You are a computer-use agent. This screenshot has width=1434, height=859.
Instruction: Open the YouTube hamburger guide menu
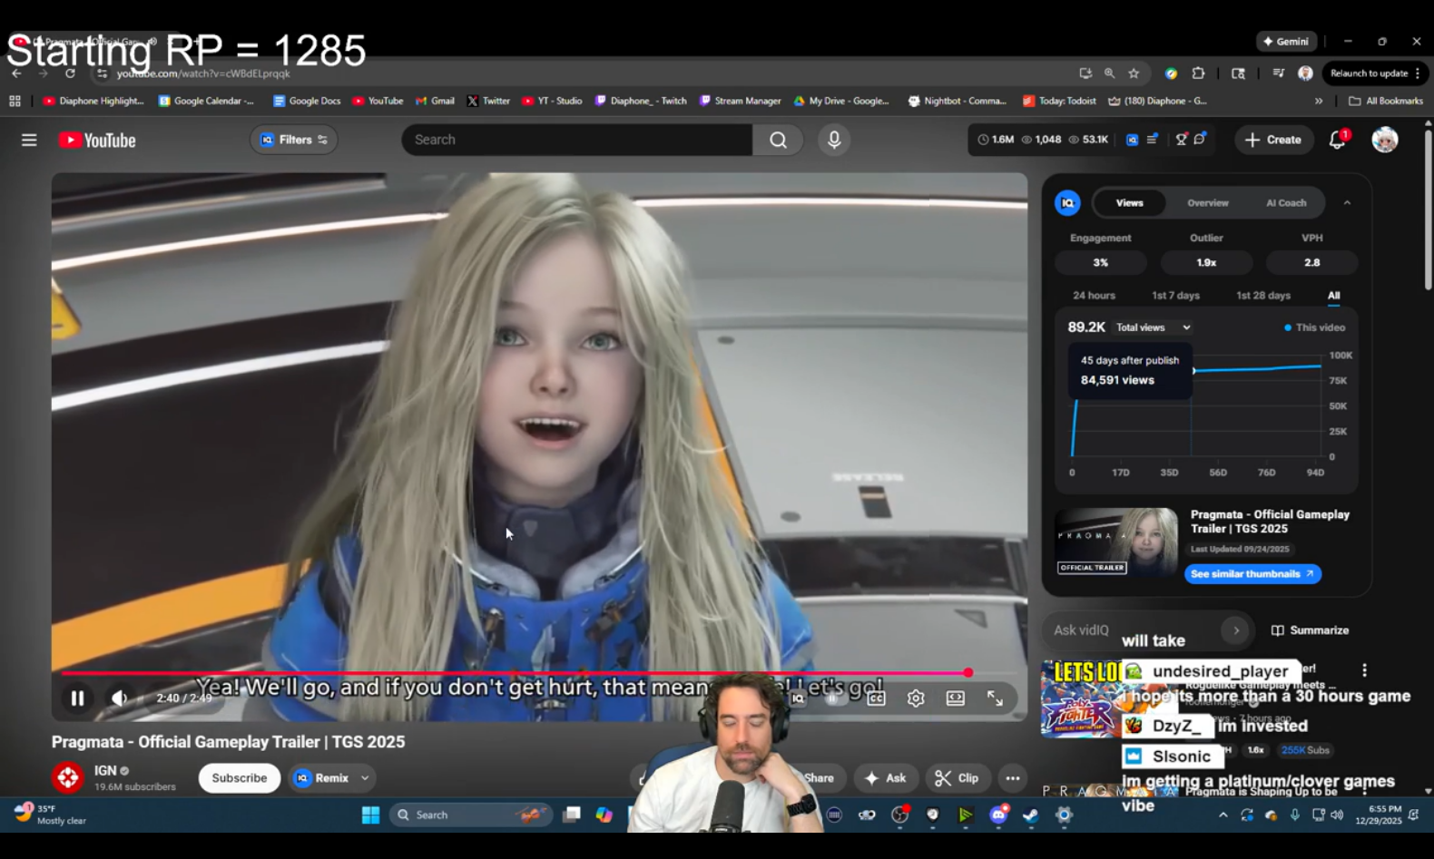point(29,140)
